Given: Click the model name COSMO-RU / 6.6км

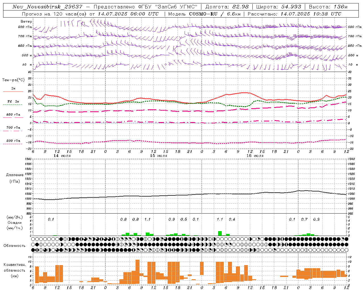Looking at the screenshot, I should [215, 14].
